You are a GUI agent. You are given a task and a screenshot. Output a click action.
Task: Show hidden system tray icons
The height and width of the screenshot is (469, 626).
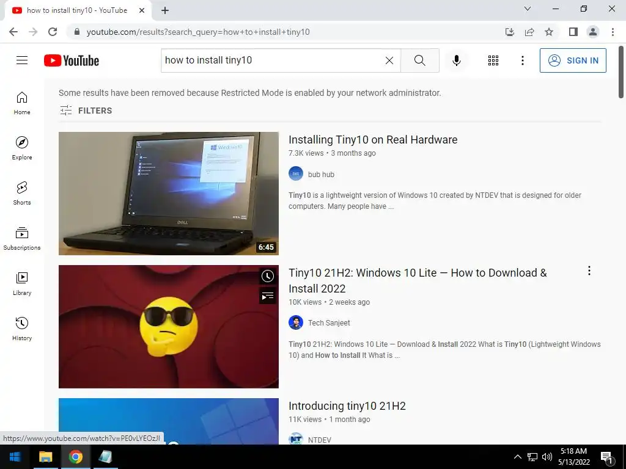517,457
